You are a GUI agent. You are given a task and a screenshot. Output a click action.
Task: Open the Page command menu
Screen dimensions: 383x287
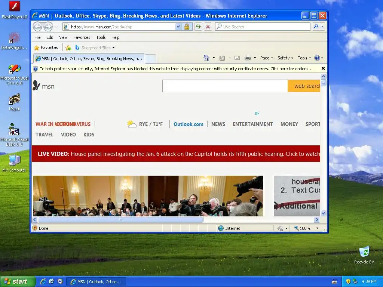pyautogui.click(x=266, y=58)
